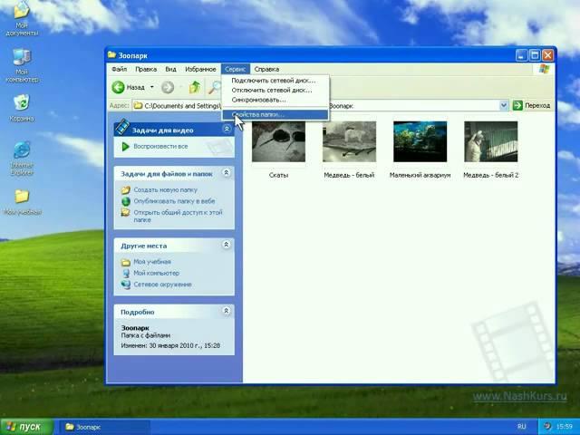Select the Корзина recycle bin icon
The height and width of the screenshot is (435, 580).
(x=22, y=108)
